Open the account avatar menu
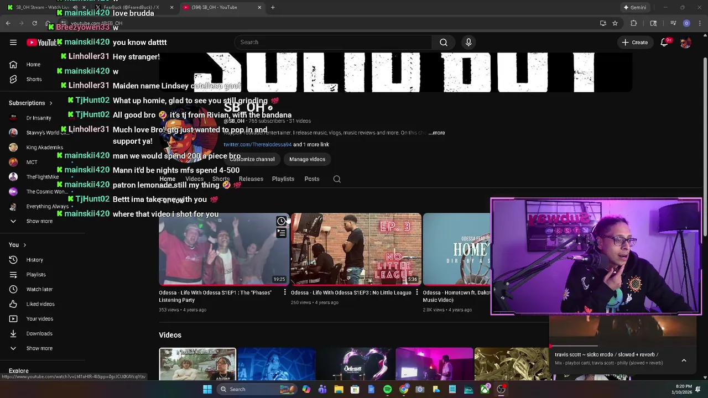708x398 pixels. (x=685, y=42)
